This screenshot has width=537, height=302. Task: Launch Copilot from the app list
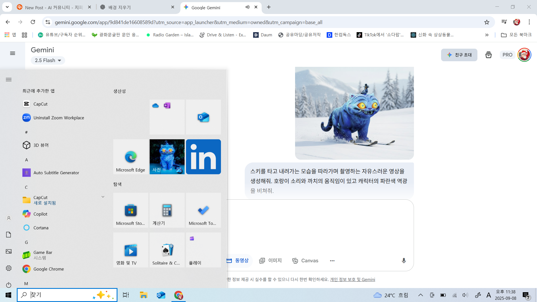click(41, 214)
